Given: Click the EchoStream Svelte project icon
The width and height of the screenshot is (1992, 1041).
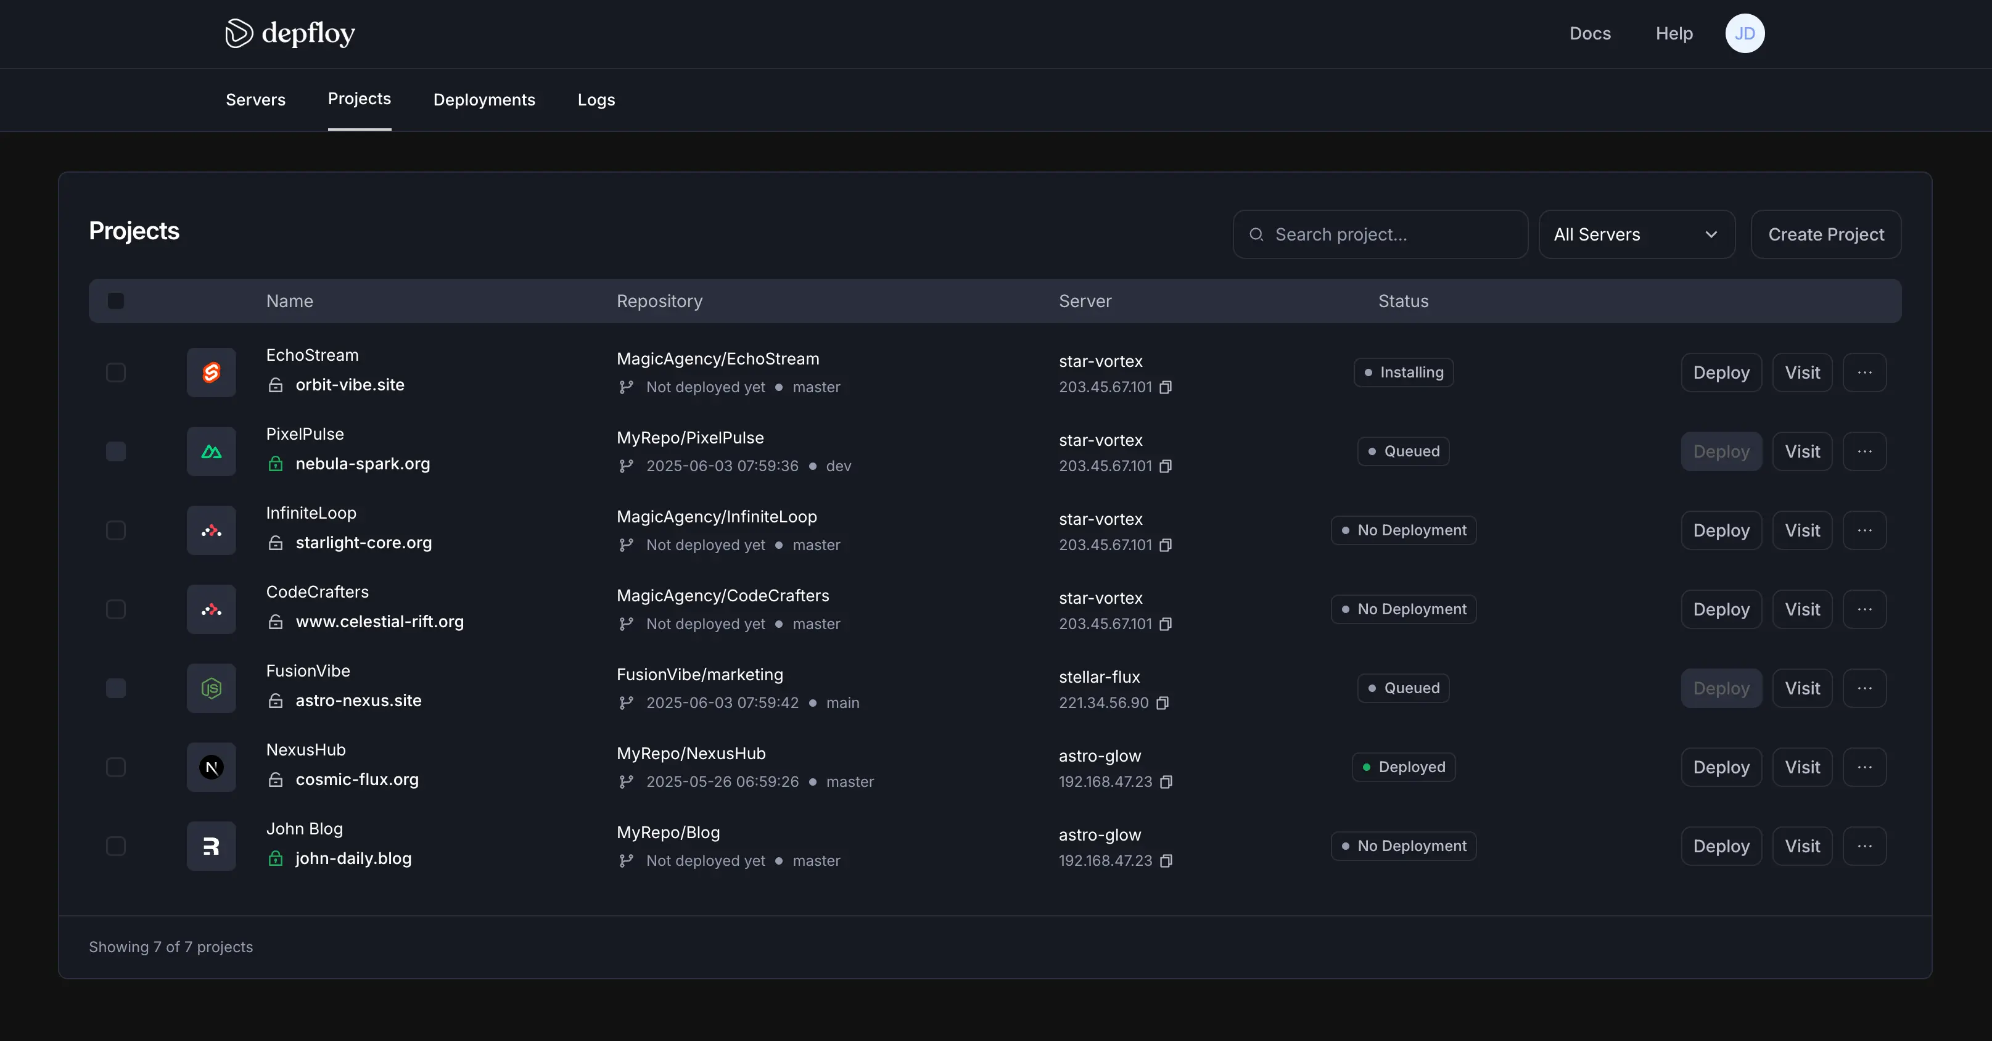Looking at the screenshot, I should coord(211,372).
